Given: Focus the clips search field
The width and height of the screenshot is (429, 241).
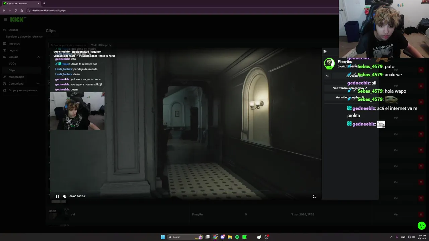Looking at the screenshot, I should pos(69,45).
